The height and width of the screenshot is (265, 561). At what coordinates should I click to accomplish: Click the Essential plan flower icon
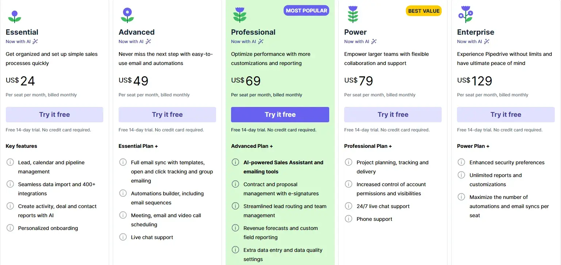[14, 16]
